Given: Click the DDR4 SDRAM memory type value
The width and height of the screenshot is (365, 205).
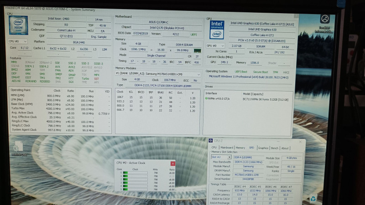Looking at the screenshot, I should click(x=184, y=45).
